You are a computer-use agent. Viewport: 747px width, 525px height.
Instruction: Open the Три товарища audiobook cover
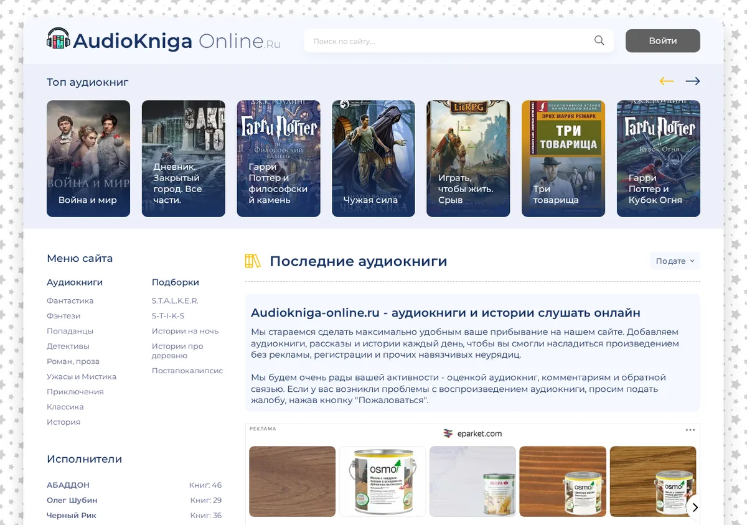[563, 159]
